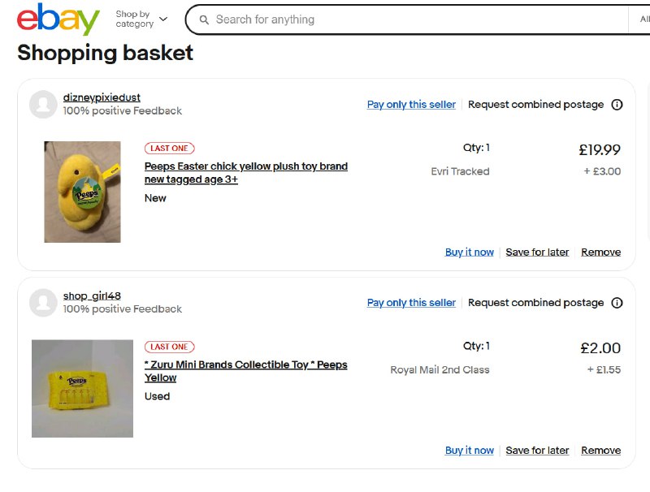Open info icon for dizneypixiedust combined postage
The image size is (650, 492).
[617, 105]
